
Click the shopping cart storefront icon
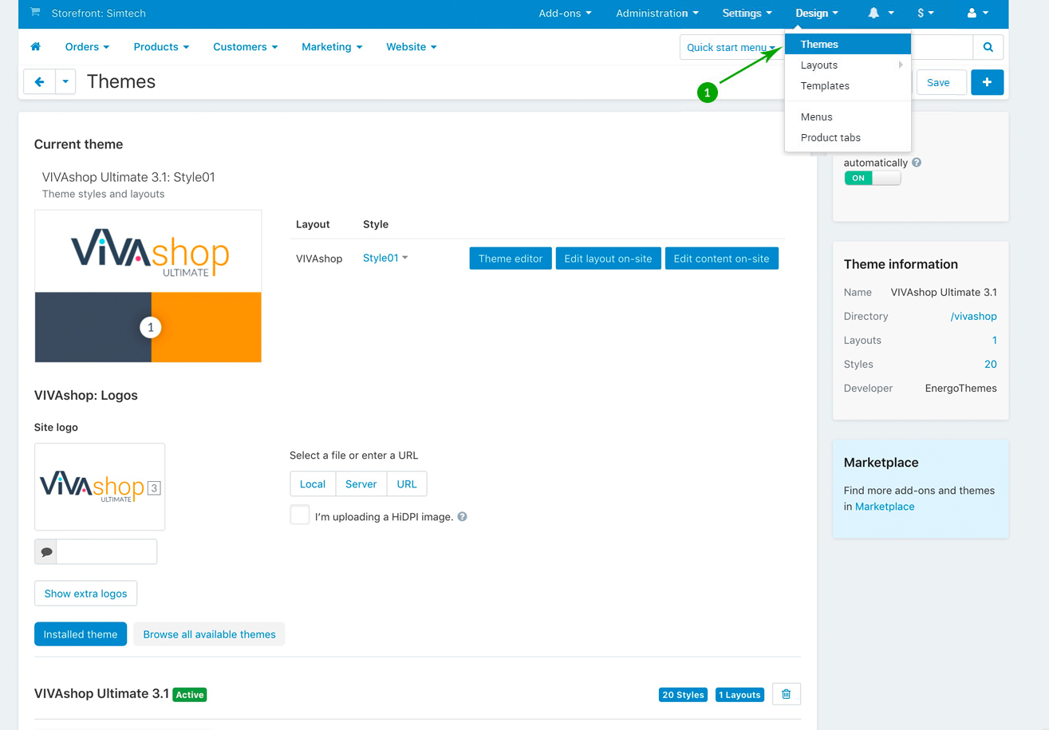tap(35, 13)
